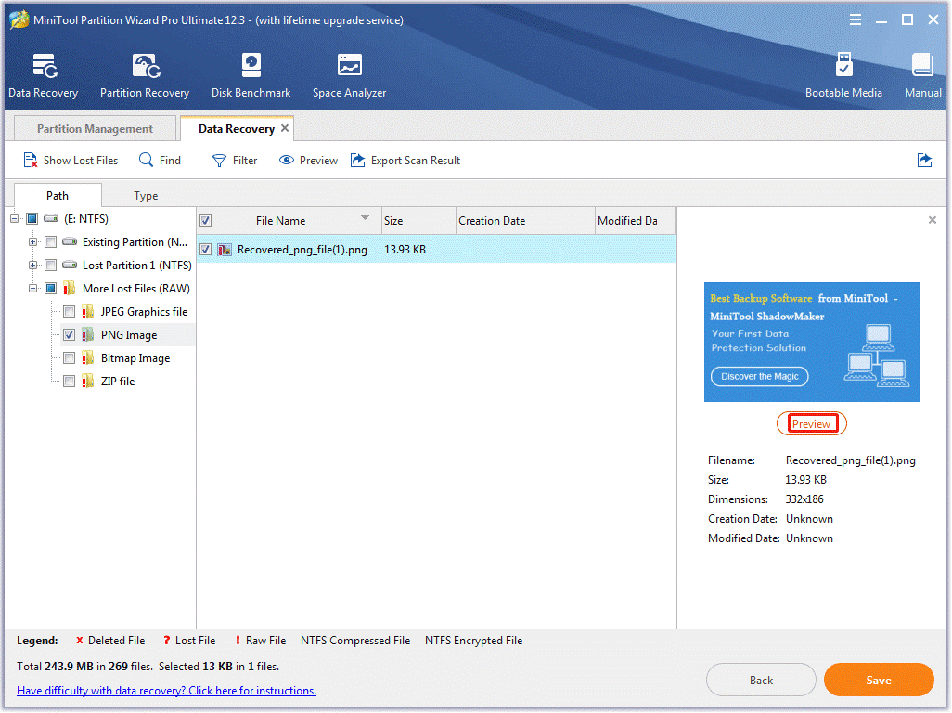Switch to the Partition Management tab
952x713 pixels.
click(95, 129)
